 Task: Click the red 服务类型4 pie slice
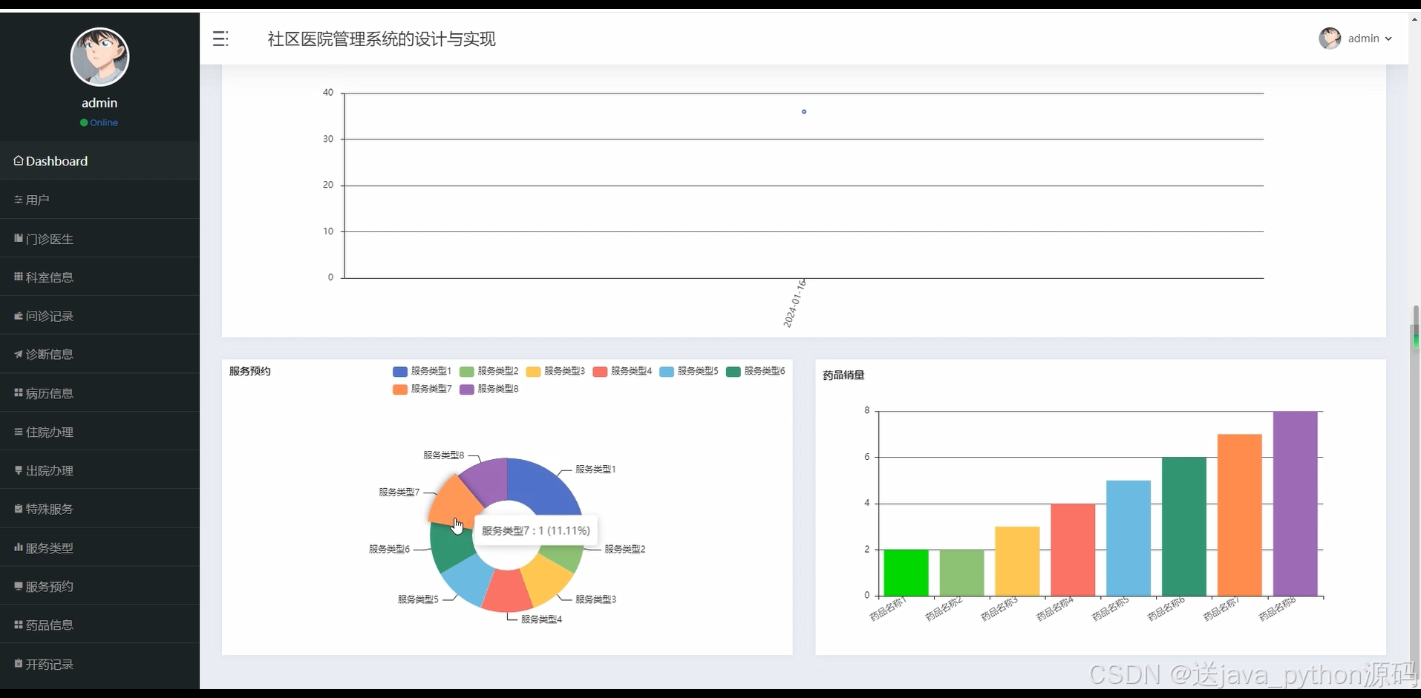(507, 591)
